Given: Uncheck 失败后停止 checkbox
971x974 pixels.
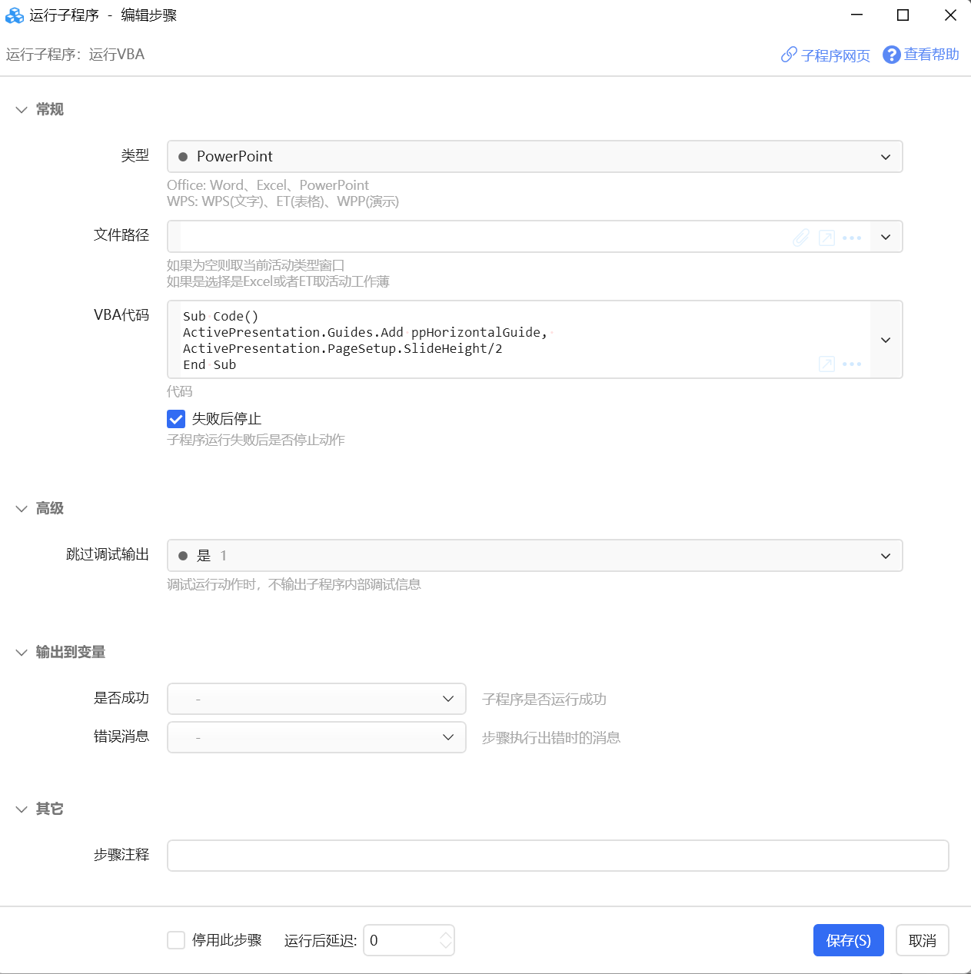Looking at the screenshot, I should click(x=176, y=419).
